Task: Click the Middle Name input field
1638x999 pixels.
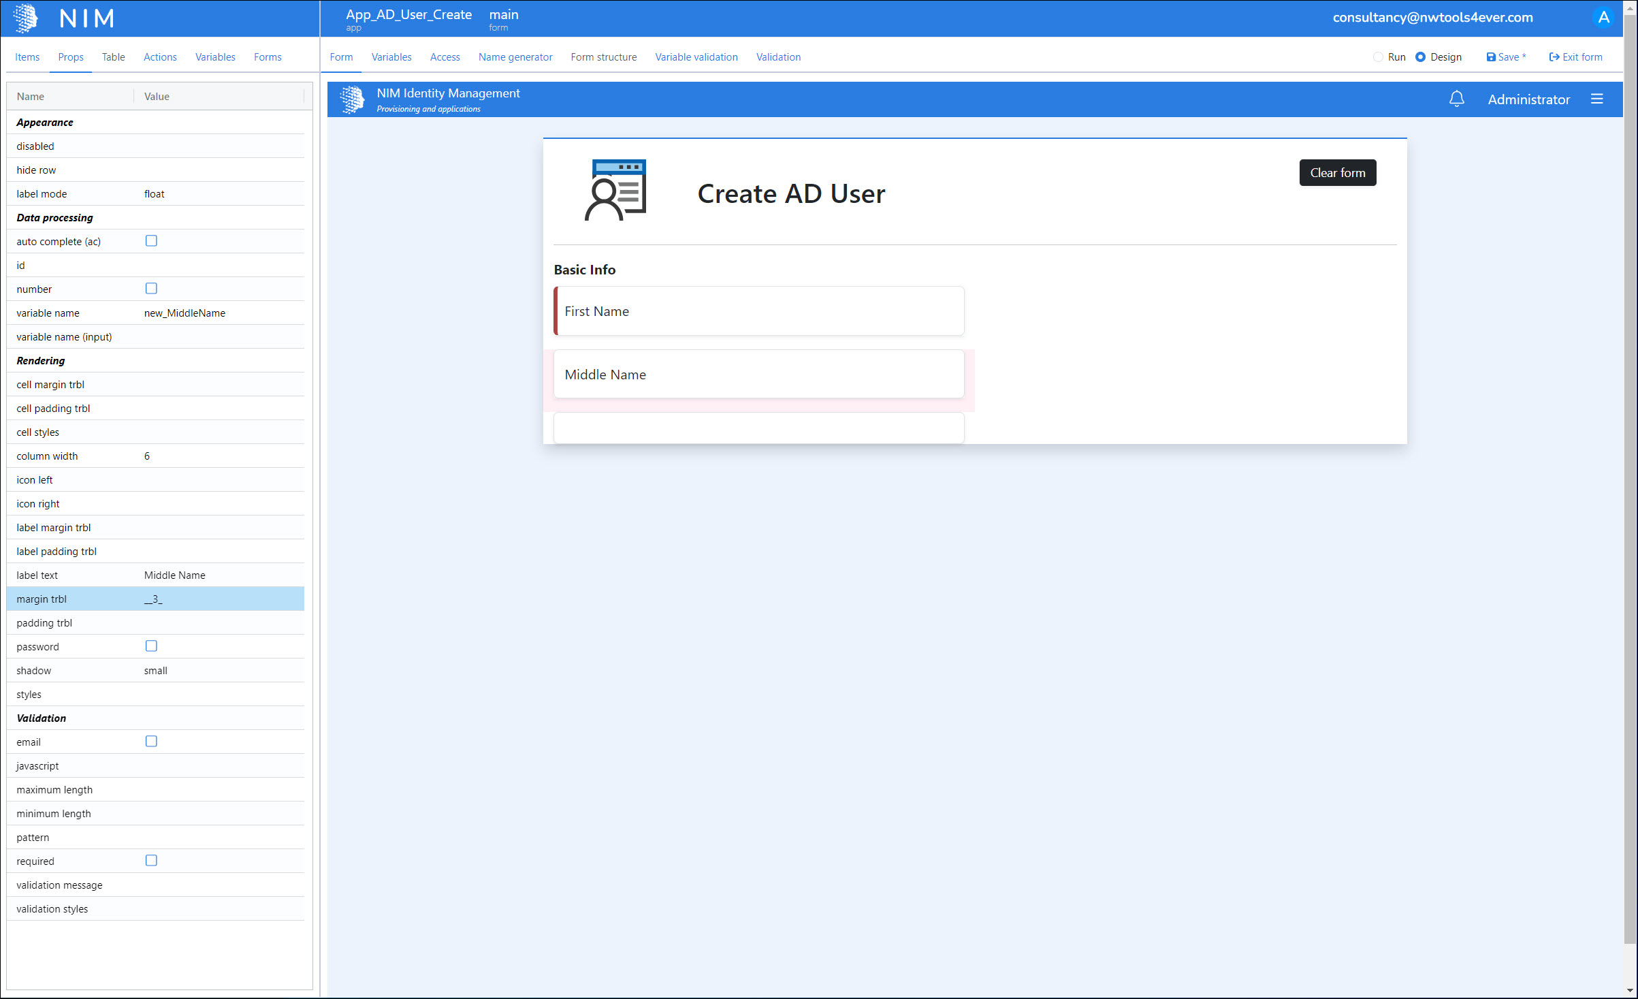Action: coord(758,375)
